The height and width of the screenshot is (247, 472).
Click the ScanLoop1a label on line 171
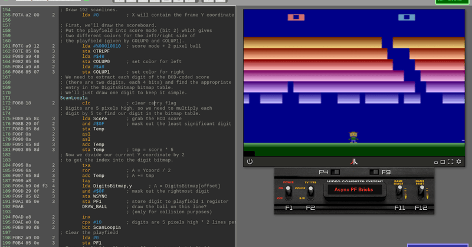pos(74,98)
